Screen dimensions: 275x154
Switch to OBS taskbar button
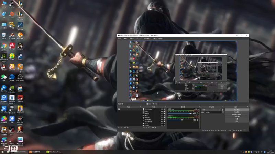20,152
